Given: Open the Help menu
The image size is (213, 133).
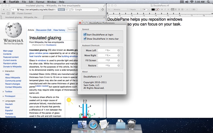Looking at the screenshot, I should (x=62, y=2).
